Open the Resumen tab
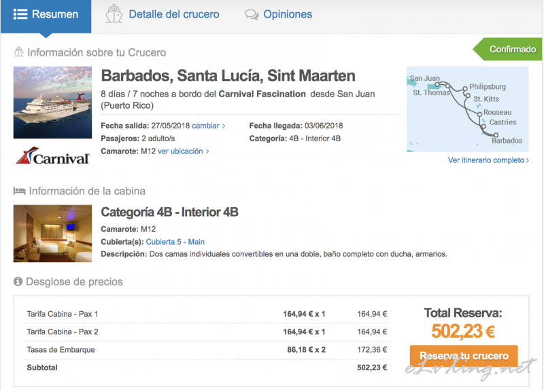This screenshot has height=390, width=544. [46, 16]
